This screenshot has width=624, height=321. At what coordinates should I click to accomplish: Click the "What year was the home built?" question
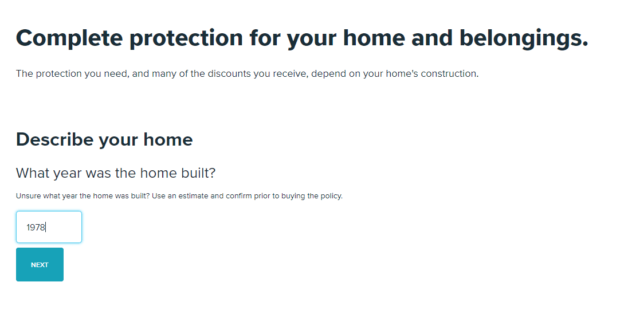point(115,173)
